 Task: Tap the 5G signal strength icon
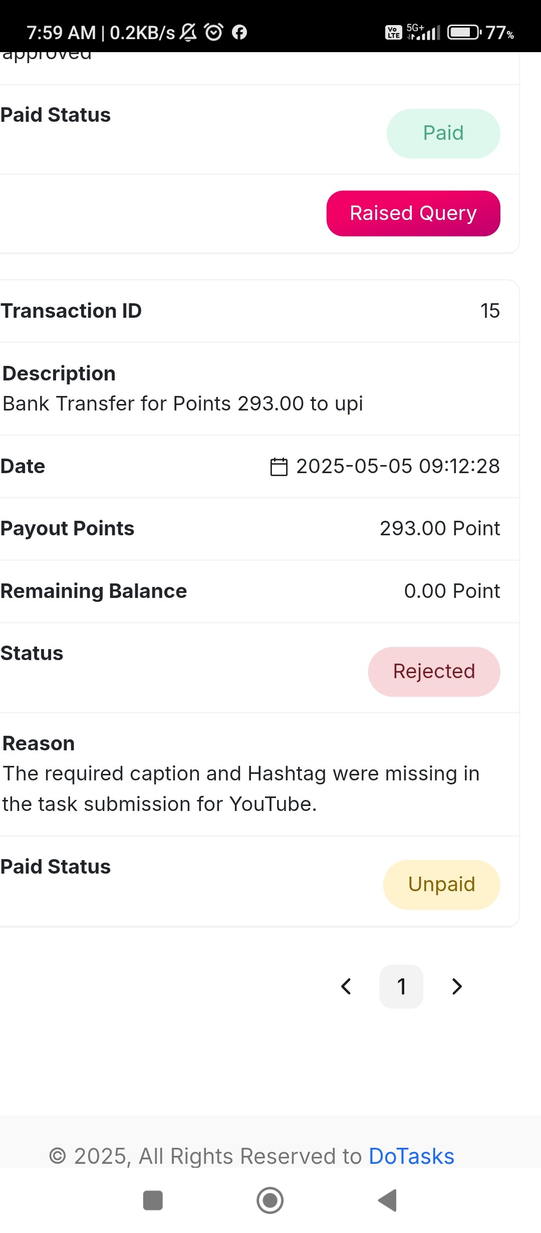(x=423, y=32)
